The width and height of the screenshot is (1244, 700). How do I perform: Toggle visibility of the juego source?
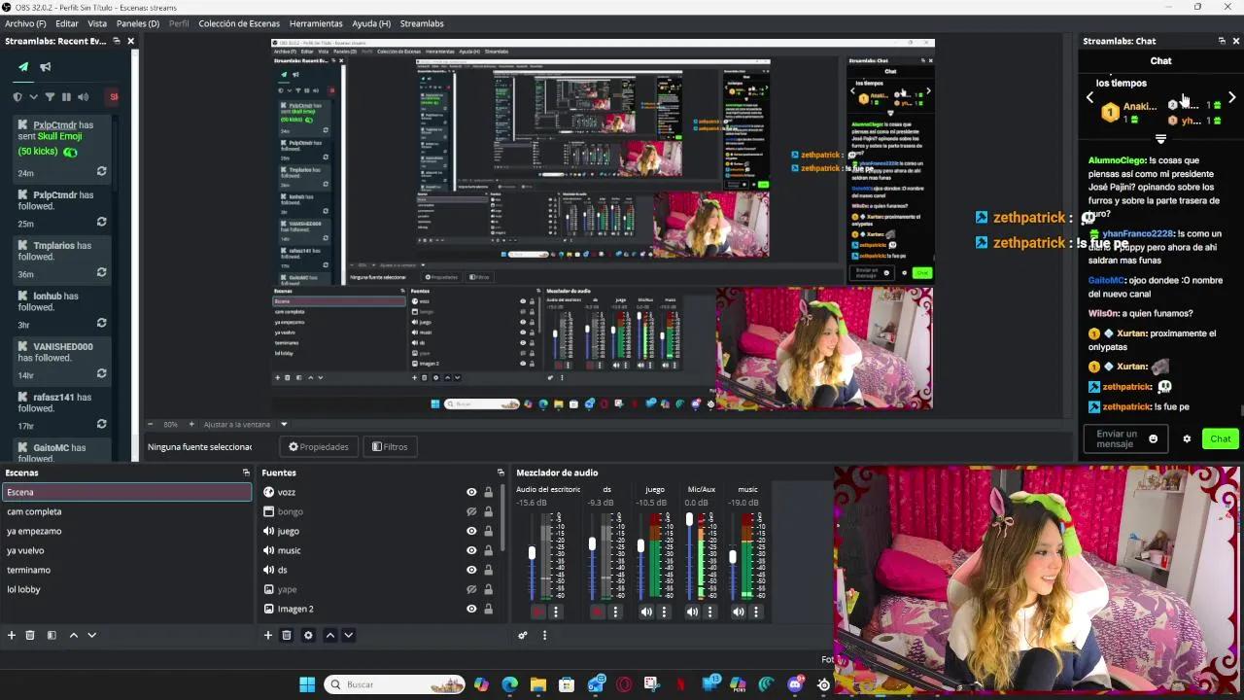click(471, 531)
